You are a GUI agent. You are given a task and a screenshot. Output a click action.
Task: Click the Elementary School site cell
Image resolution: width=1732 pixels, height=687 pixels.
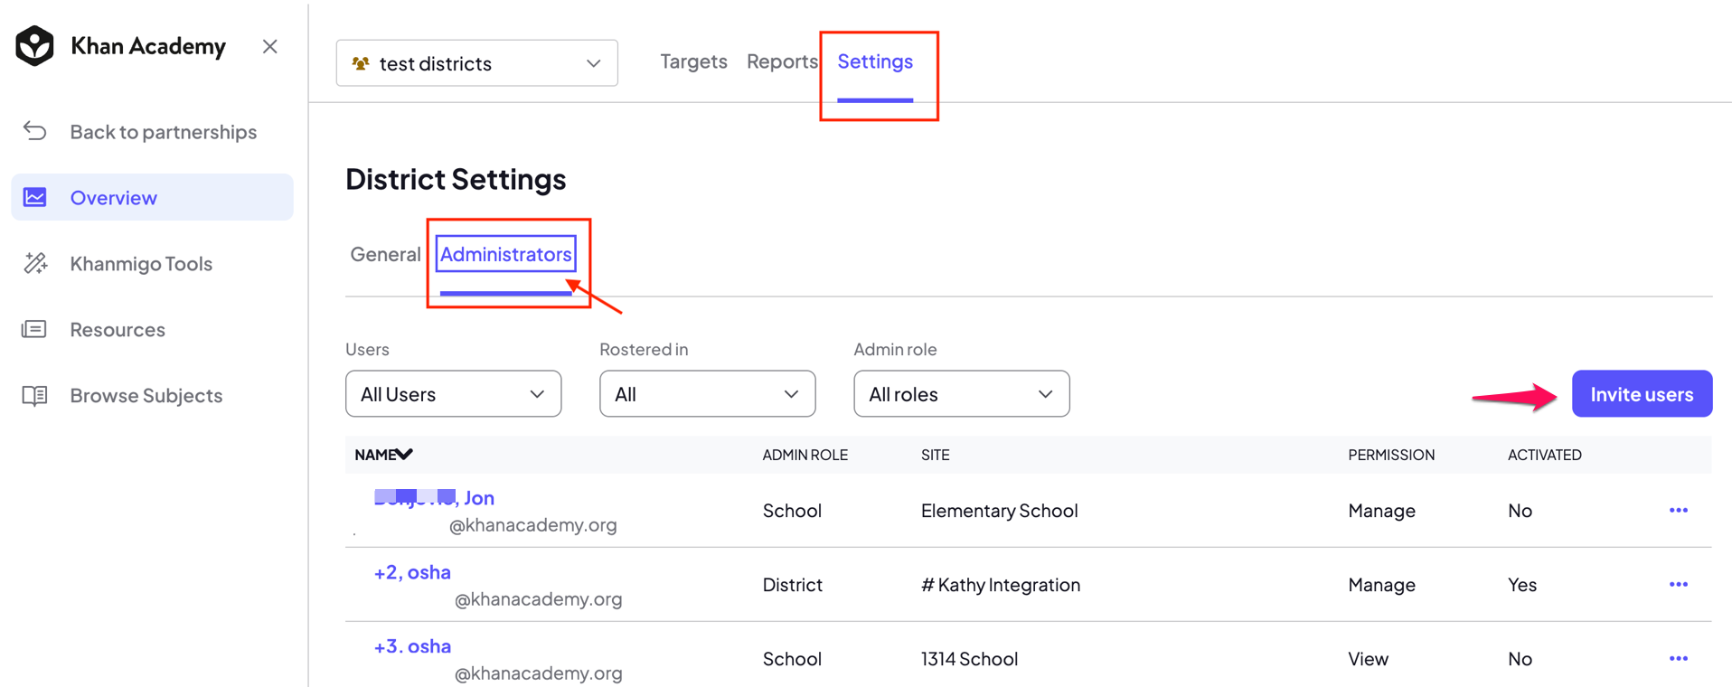point(999,511)
